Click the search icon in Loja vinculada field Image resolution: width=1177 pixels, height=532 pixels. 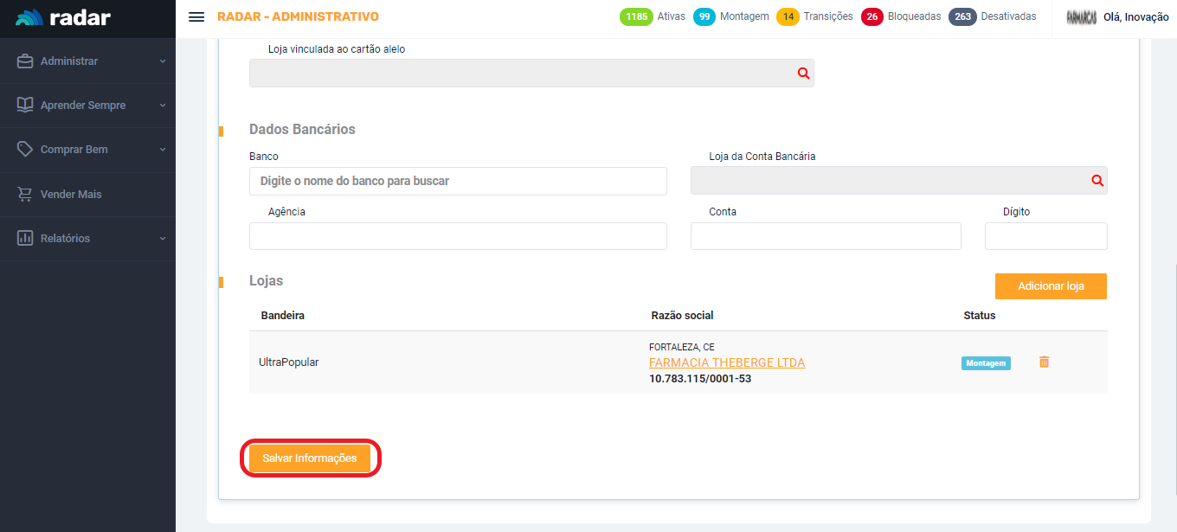coord(803,74)
